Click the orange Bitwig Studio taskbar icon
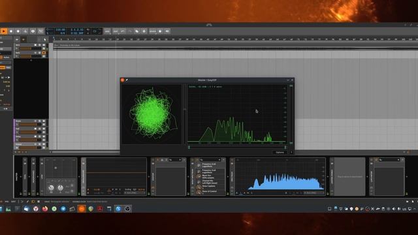This screenshot has height=235, width=418. click(82, 209)
